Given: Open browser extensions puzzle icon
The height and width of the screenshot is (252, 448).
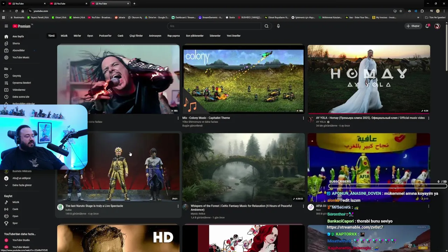Looking at the screenshot, I should pos(422,11).
